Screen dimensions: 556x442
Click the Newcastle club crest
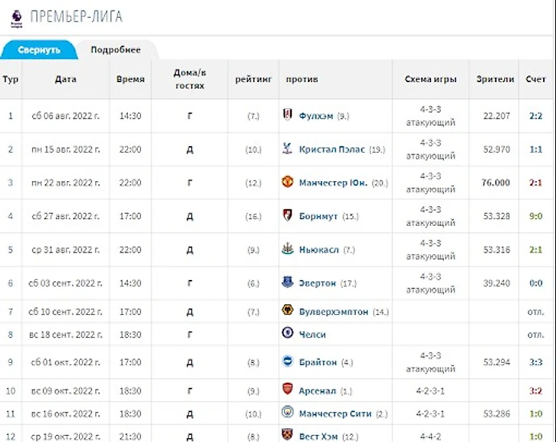(286, 250)
